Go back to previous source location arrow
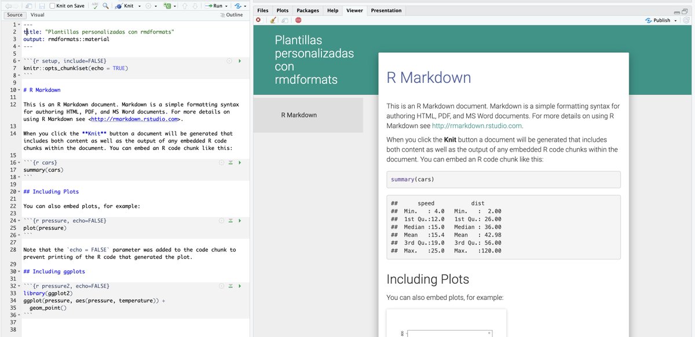This screenshot has width=695, height=337. (x=9, y=6)
